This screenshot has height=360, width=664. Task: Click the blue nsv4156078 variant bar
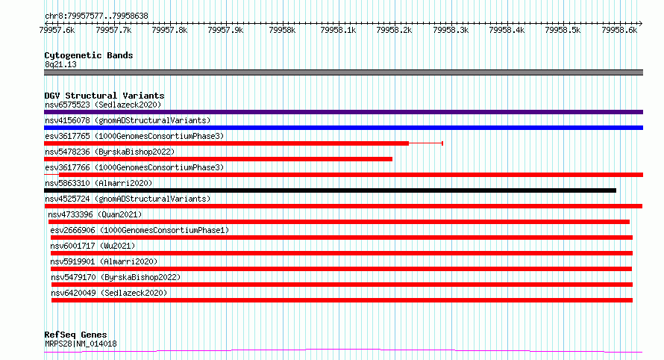coord(343,128)
